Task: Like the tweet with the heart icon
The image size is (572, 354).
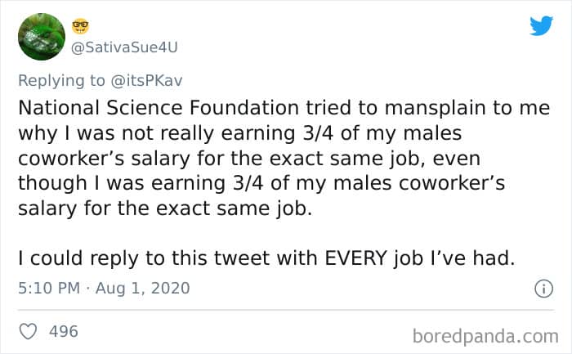Action: click(x=28, y=331)
